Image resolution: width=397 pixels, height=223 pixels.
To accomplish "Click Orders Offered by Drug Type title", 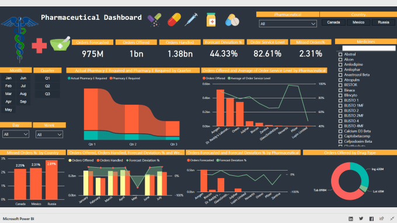I will coord(350,153).
